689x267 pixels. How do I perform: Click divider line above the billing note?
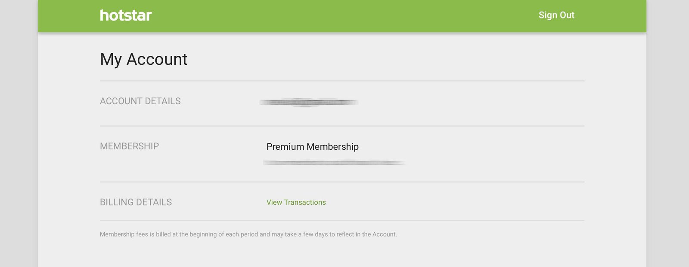click(342, 221)
